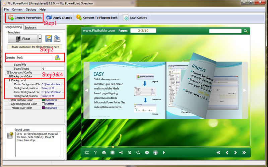The height and width of the screenshot is (167, 268).
Task: Click the thumbnails grid icon
Action: pyautogui.click(x=113, y=153)
